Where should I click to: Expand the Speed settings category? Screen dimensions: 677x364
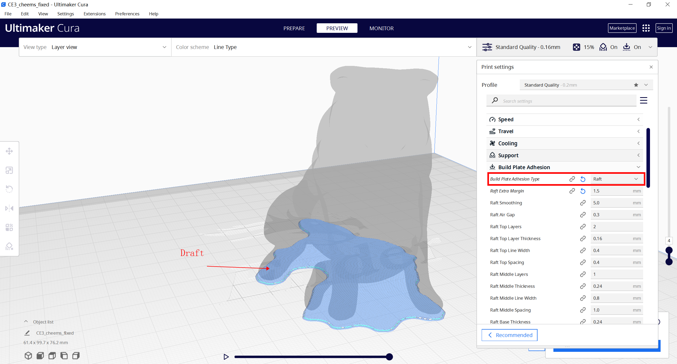[565, 120]
